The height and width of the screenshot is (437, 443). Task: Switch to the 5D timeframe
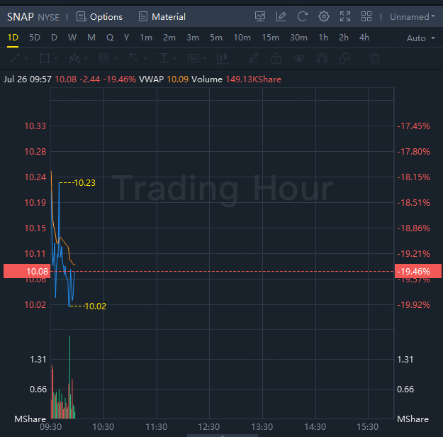click(x=35, y=38)
